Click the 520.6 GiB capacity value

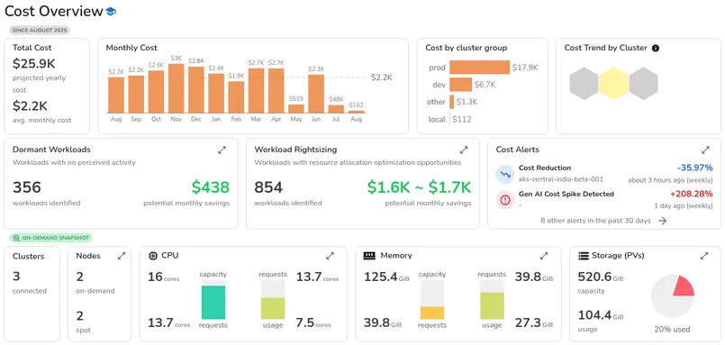pos(601,277)
